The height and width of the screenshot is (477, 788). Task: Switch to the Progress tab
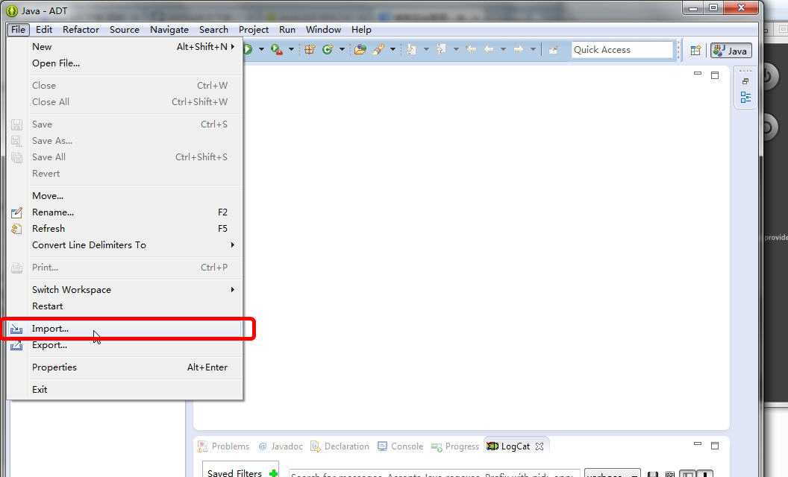point(454,446)
